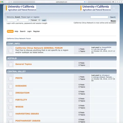Collapse the header with the upper chevron
123x123 pixels.
[114, 8]
